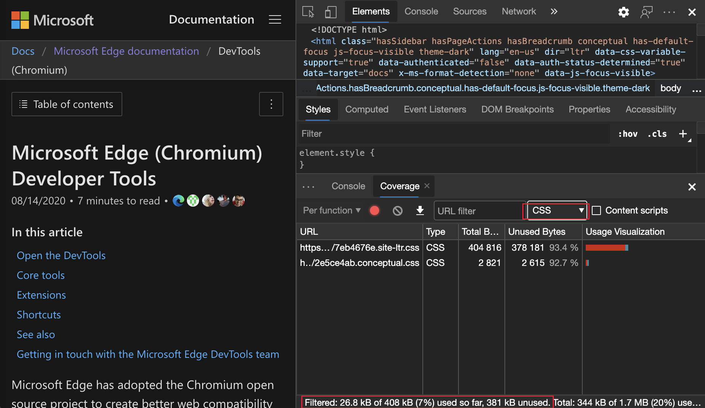Open the Table of contents button
Image resolution: width=705 pixels, height=408 pixels.
(67, 104)
